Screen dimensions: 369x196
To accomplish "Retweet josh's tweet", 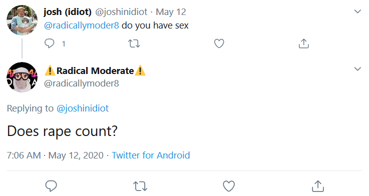I will pyautogui.click(x=134, y=43).
